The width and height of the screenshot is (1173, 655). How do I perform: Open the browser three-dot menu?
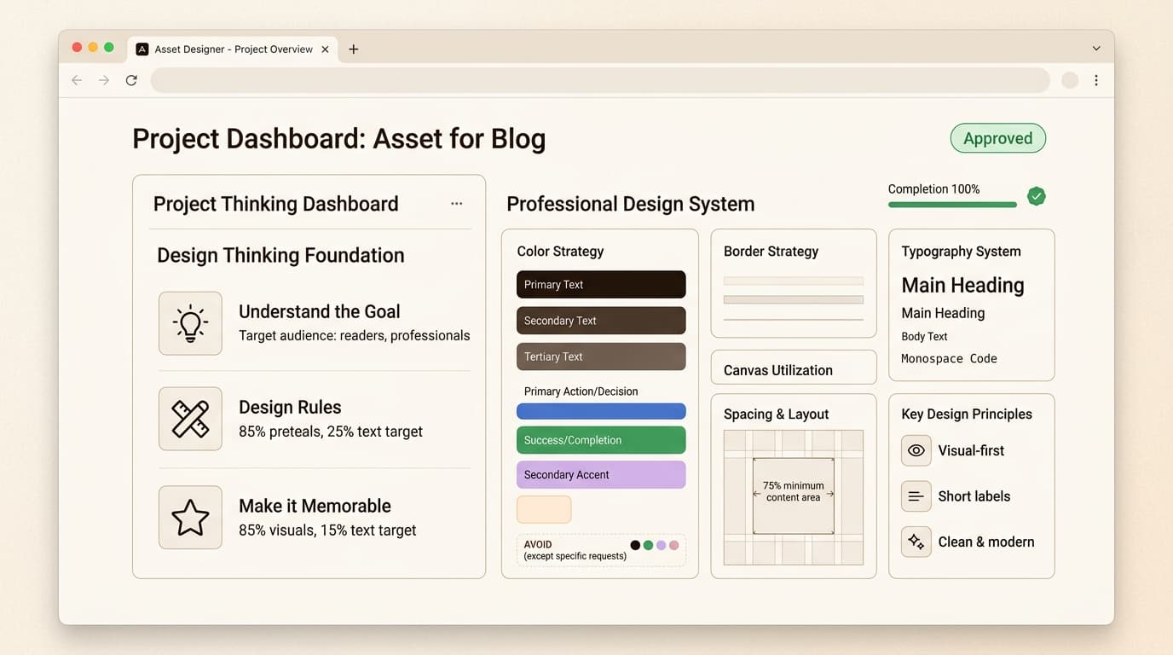(1096, 80)
